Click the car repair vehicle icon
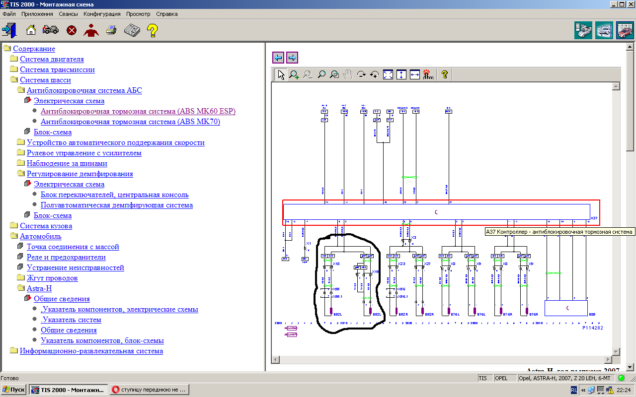 pos(51,30)
